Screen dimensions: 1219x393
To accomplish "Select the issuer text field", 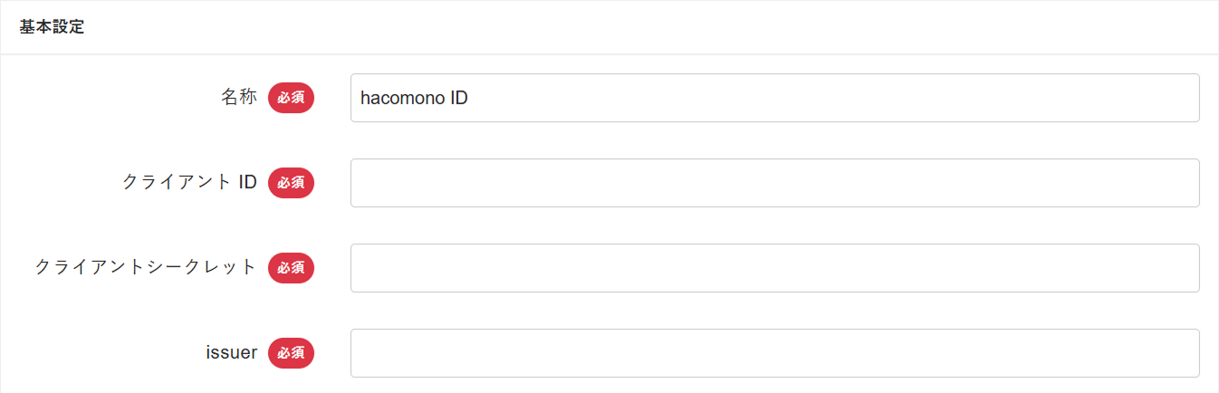I will coord(774,353).
